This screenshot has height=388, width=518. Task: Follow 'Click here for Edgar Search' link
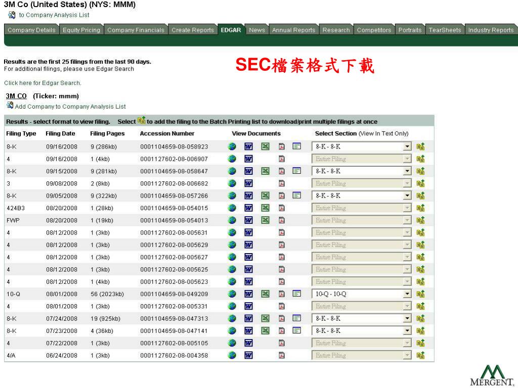(42, 83)
